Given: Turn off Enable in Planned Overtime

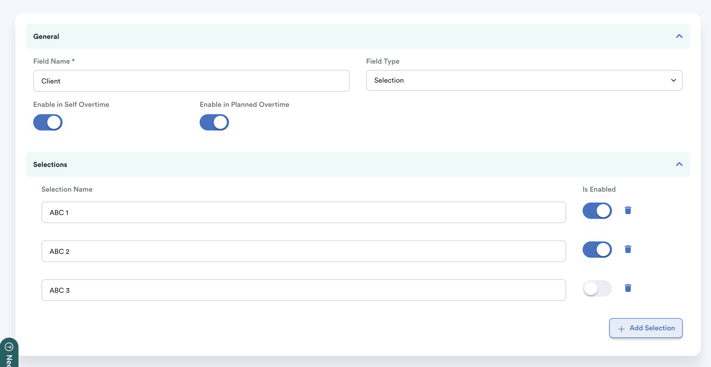Looking at the screenshot, I should pos(214,123).
